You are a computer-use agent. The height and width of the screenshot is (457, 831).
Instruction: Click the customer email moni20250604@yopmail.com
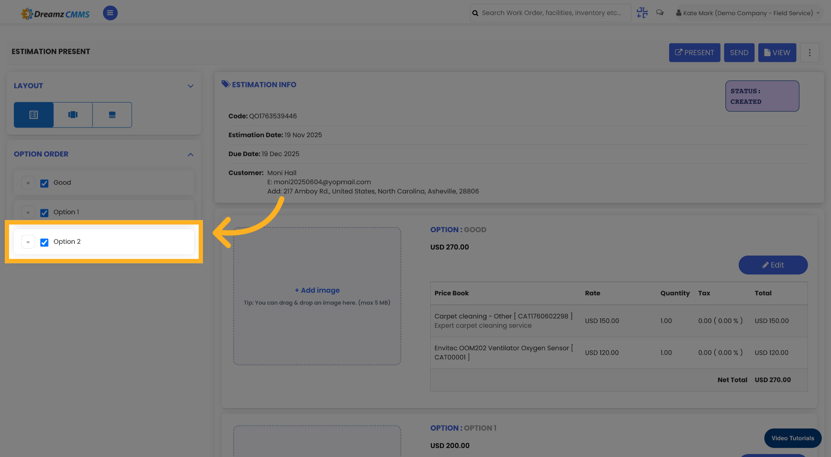pos(322,182)
